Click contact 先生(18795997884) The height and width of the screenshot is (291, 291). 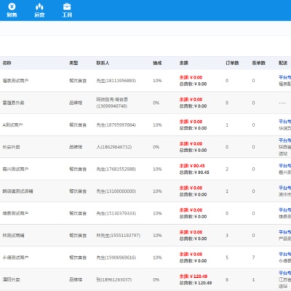[116, 125]
